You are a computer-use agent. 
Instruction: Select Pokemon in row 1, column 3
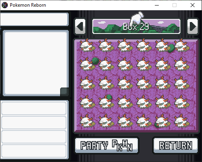[x=125, y=45]
